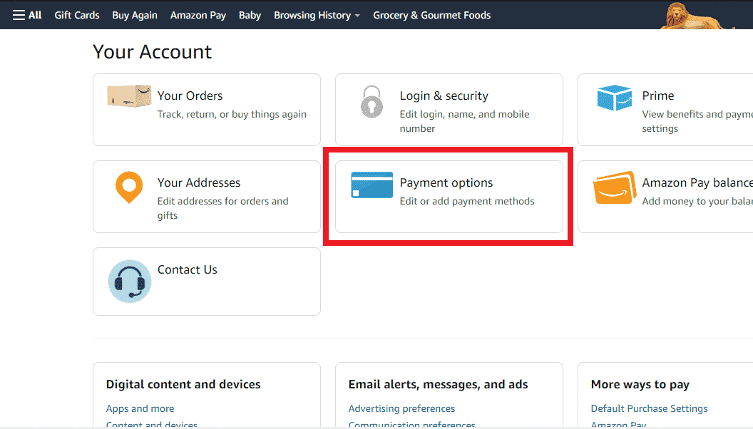Click the 'Your Account' page heading
The width and height of the screenshot is (753, 429).
pyautogui.click(x=152, y=52)
